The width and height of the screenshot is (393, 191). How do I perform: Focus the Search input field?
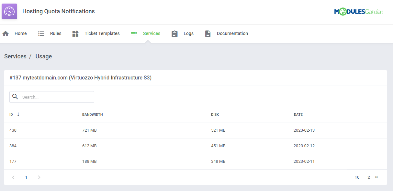(x=52, y=97)
